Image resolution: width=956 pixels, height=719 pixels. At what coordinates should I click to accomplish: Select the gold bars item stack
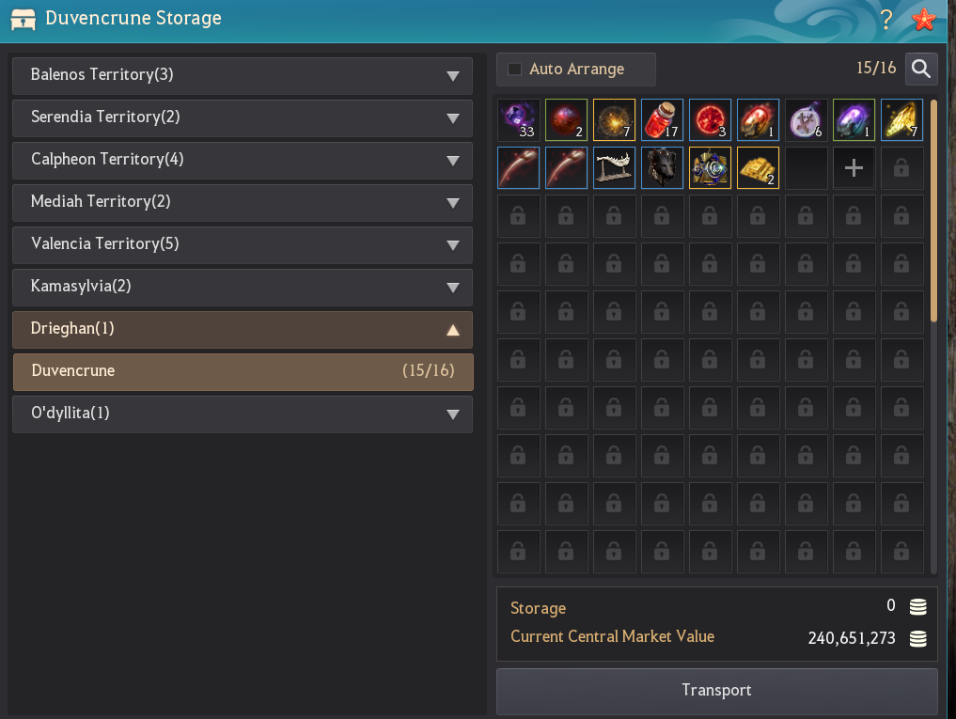pos(758,167)
